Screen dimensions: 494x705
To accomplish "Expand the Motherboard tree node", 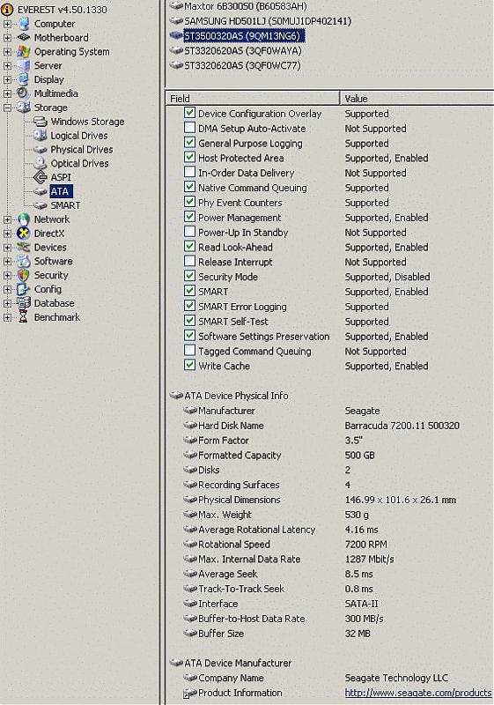I will coord(7,38).
